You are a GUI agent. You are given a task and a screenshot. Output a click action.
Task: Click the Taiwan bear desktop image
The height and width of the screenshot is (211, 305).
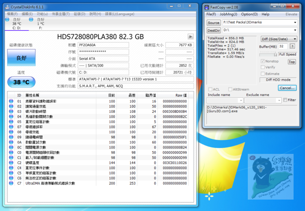click(x=271, y=177)
